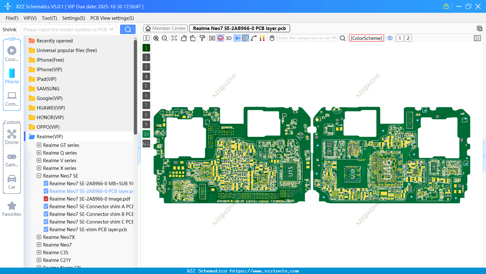Open the component or net dropdown
Viewport: 486px width, 274px height.
(x=334, y=38)
